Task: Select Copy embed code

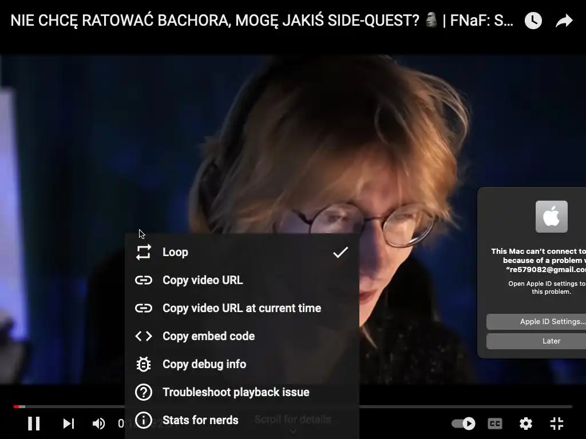Action: pos(242,336)
